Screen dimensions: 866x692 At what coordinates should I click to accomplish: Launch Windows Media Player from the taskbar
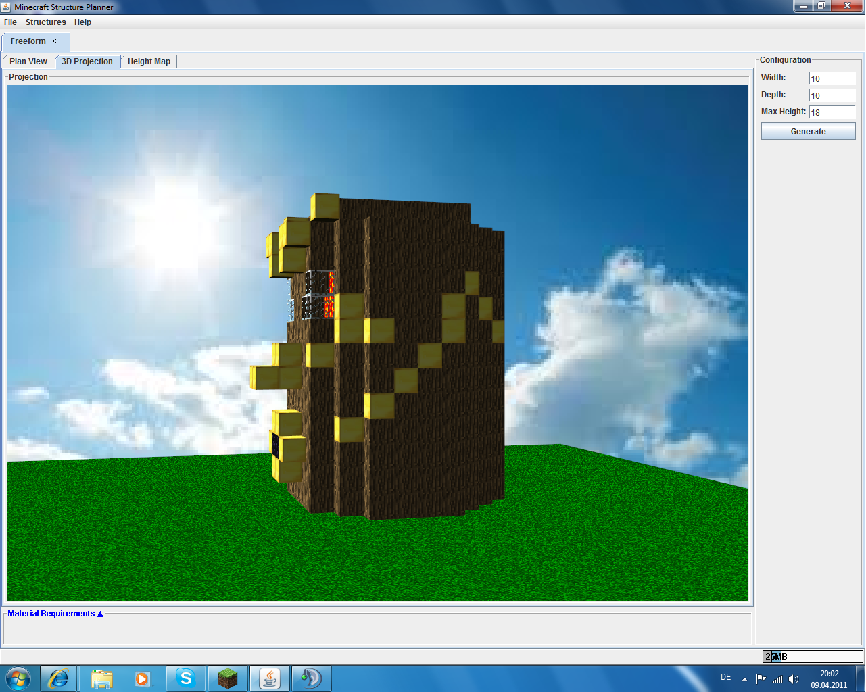[142, 678]
